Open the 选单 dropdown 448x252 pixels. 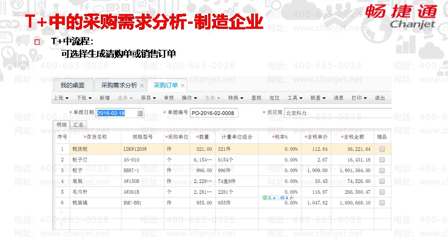coord(125,98)
